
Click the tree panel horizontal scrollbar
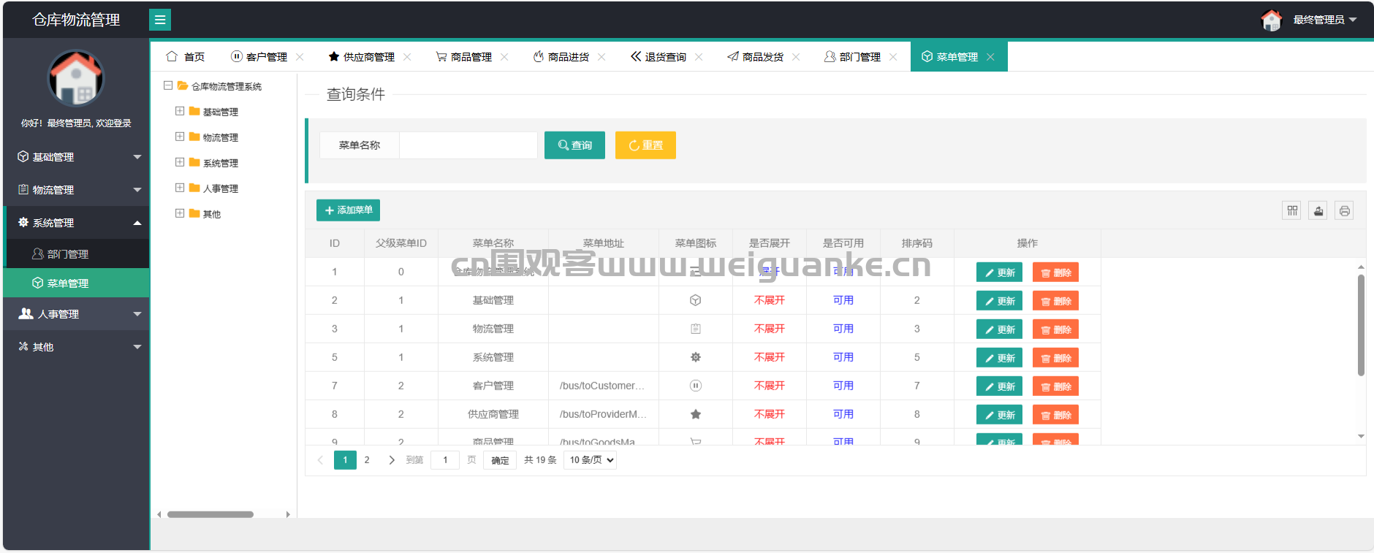[210, 514]
